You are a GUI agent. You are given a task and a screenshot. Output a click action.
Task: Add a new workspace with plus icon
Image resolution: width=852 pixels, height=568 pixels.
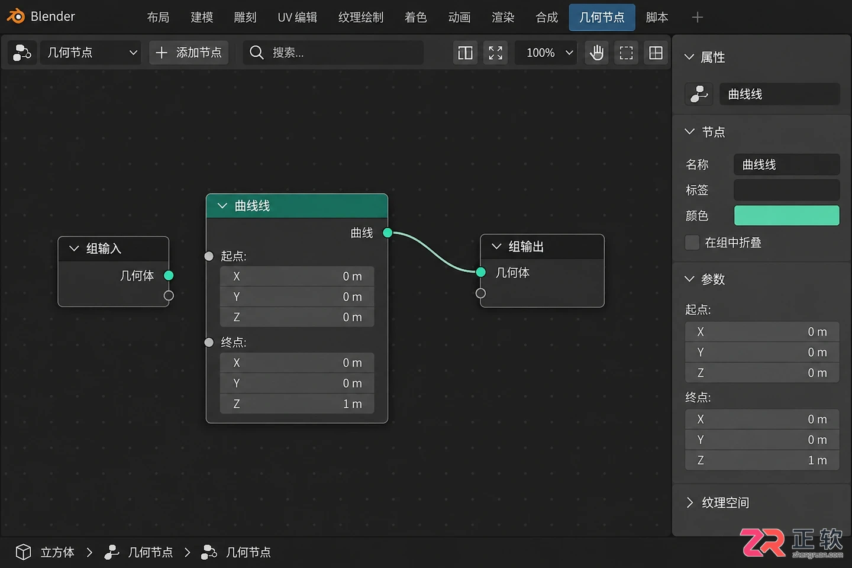click(x=698, y=17)
